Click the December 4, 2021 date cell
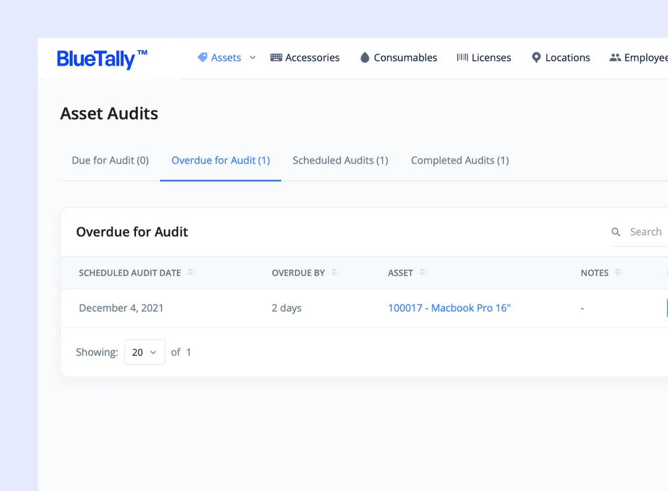 pyautogui.click(x=121, y=308)
